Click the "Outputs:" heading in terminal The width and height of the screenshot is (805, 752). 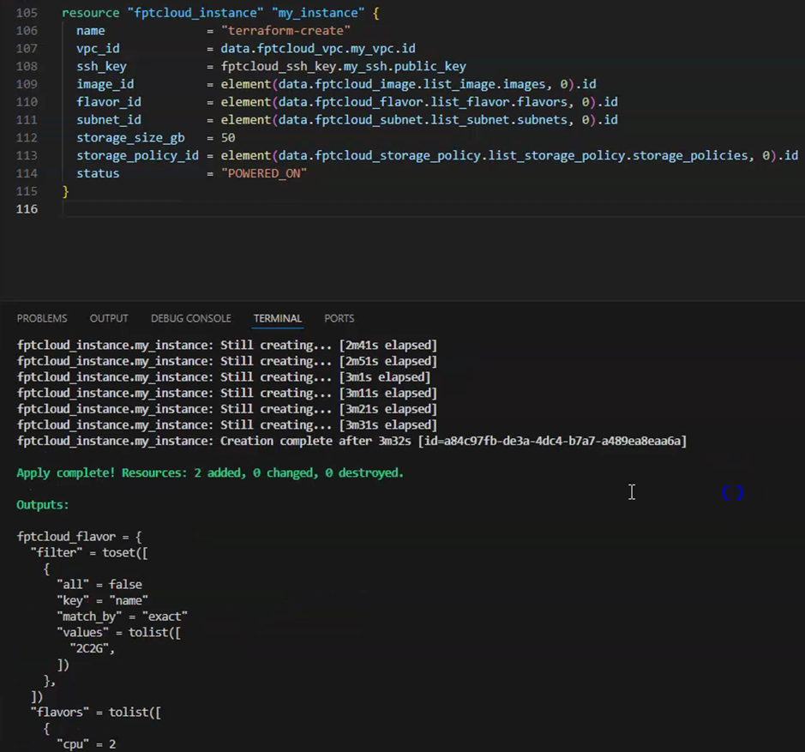tap(43, 505)
